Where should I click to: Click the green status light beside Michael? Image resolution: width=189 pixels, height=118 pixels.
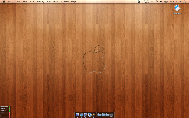10,111
